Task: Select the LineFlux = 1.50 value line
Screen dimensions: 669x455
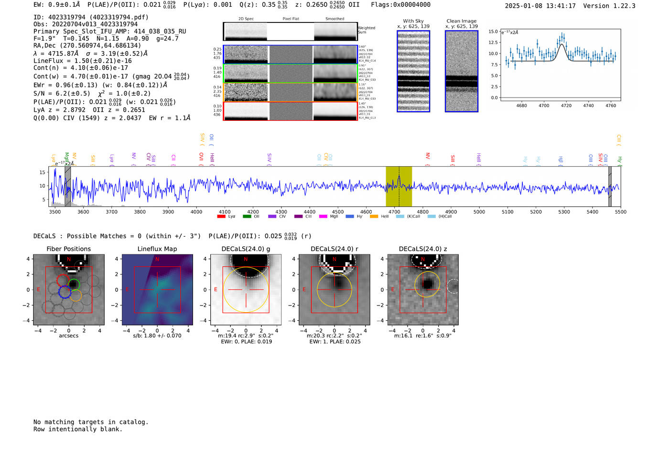Action: pos(83,61)
